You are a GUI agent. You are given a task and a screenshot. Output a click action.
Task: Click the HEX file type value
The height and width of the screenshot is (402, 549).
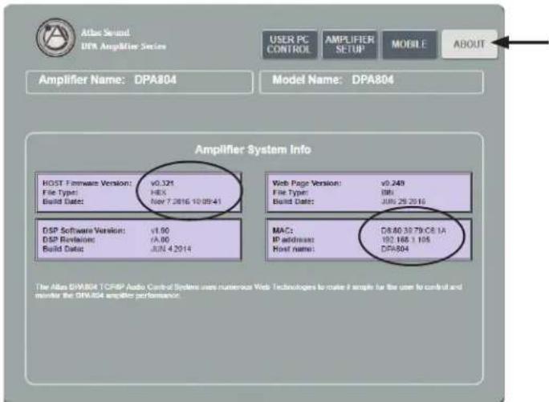coord(158,193)
